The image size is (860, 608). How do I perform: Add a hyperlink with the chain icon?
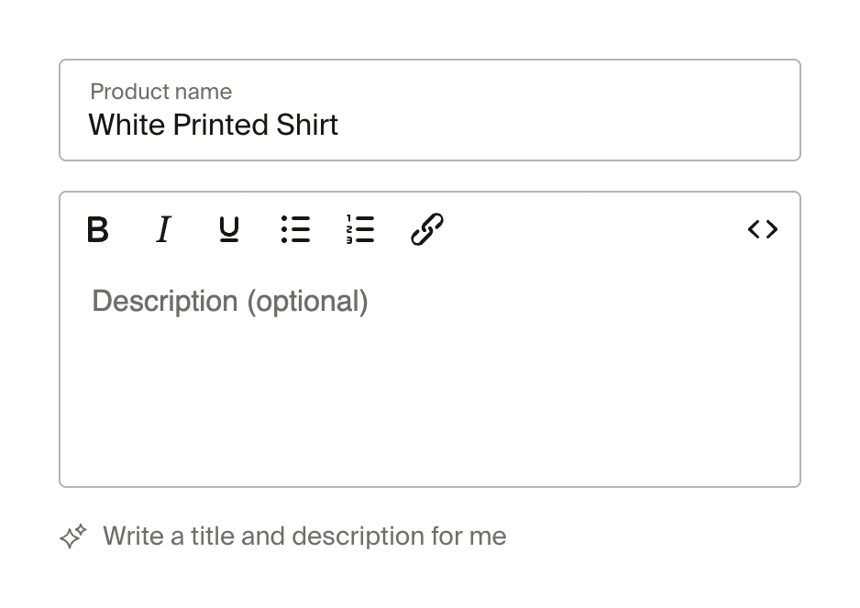tap(426, 229)
